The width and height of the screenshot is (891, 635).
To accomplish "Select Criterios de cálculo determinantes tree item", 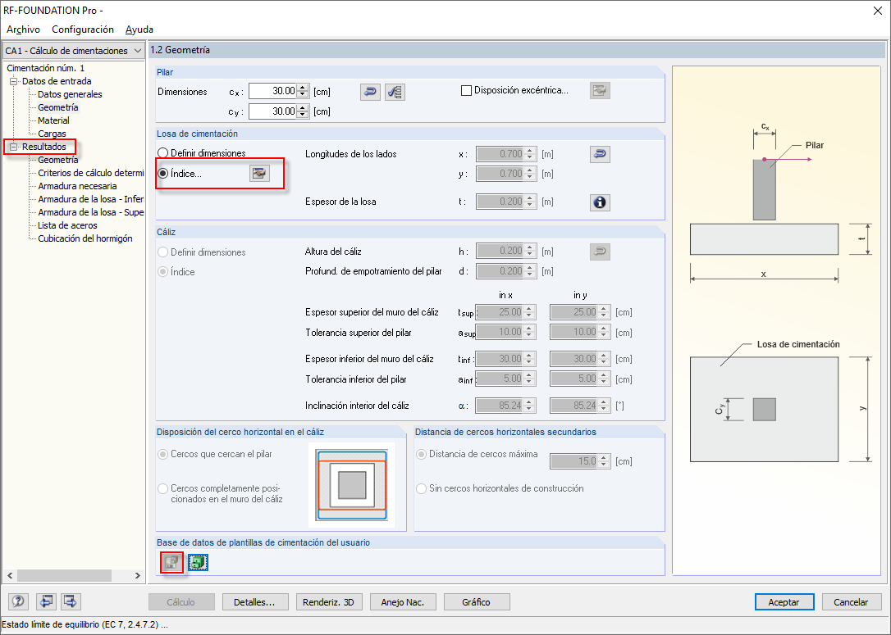I will tap(90, 173).
